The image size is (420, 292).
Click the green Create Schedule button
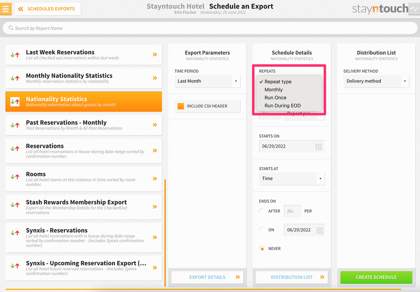click(376, 277)
